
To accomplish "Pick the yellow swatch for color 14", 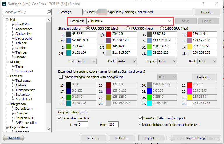I will click(190, 47).
